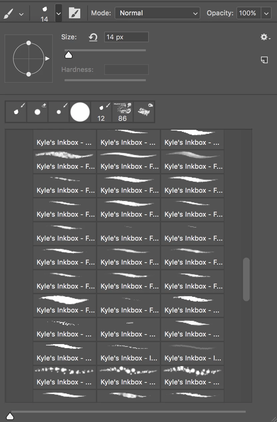Click the brush list vertical scrollbar thumb

246,279
